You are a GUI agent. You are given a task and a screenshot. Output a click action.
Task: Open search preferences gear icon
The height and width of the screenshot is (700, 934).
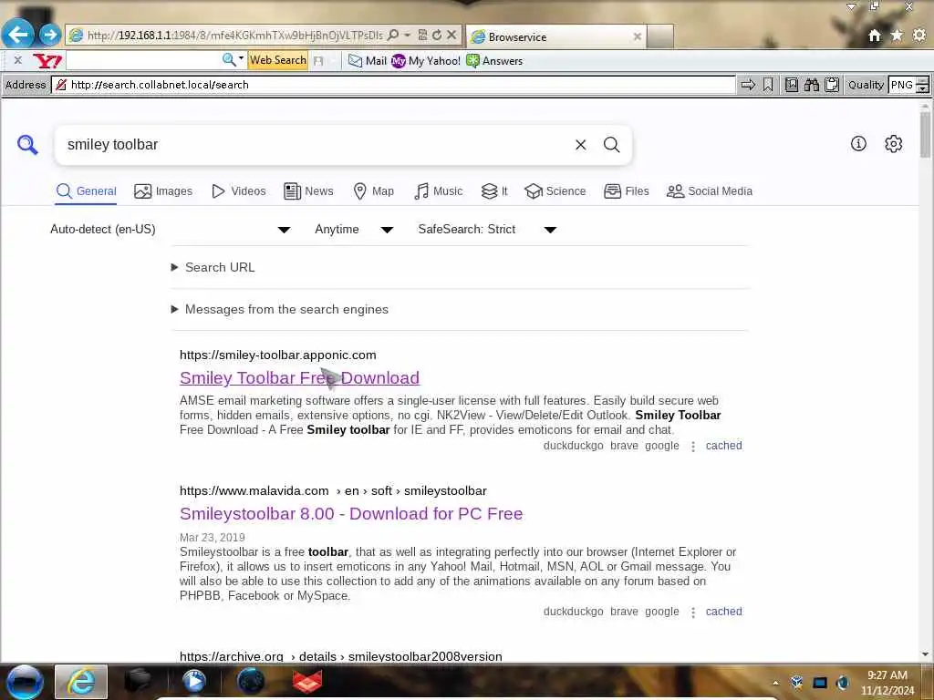(x=894, y=143)
